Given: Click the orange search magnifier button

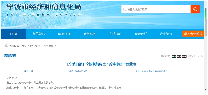Looking at the screenshot, I should [x=195, y=9].
